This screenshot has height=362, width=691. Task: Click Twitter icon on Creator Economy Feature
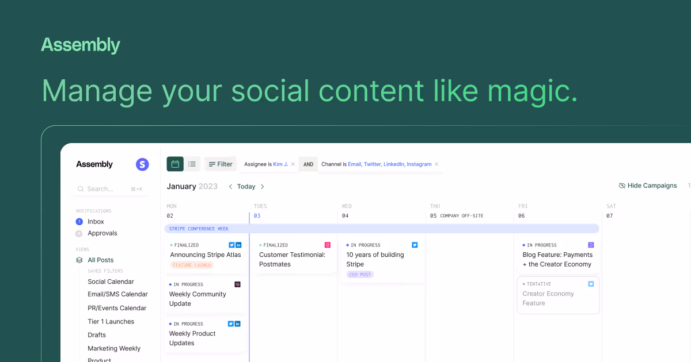(591, 284)
